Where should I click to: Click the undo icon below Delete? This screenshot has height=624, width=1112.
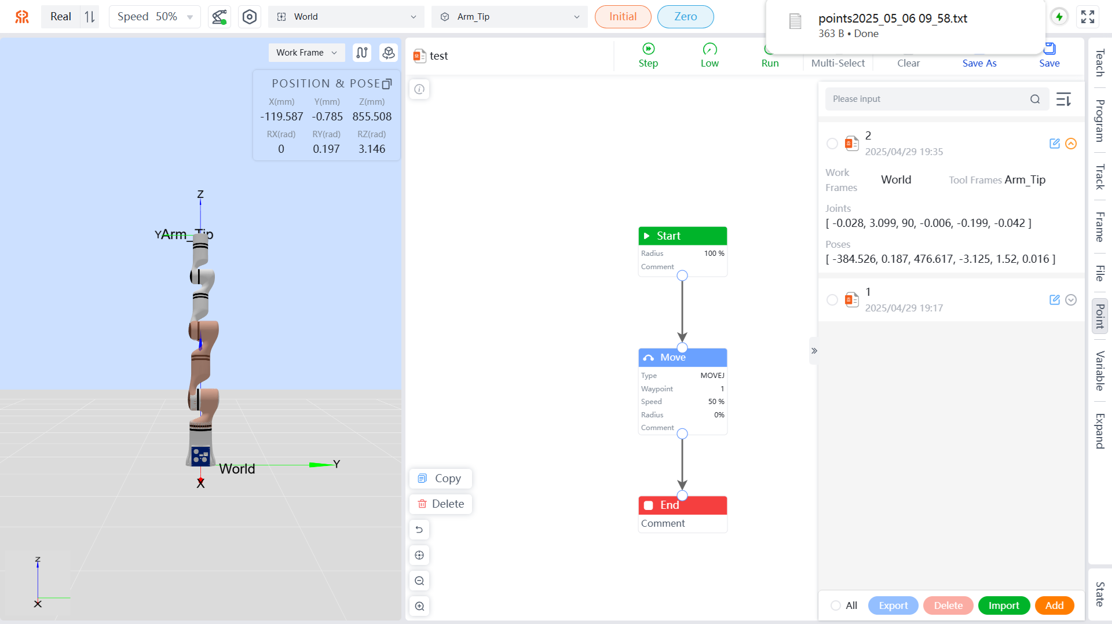pos(419,530)
